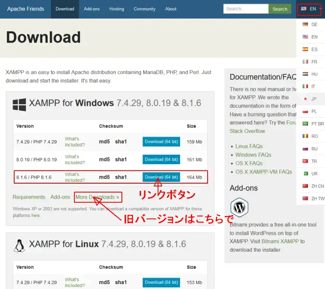Open the About navigation item
The height and width of the screenshot is (289, 325).
[171, 9]
